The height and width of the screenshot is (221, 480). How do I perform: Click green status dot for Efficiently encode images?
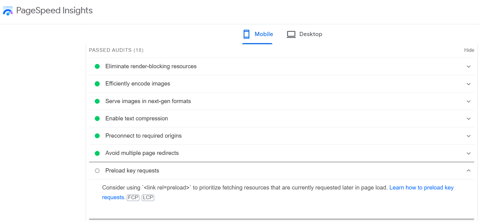pyautogui.click(x=97, y=84)
